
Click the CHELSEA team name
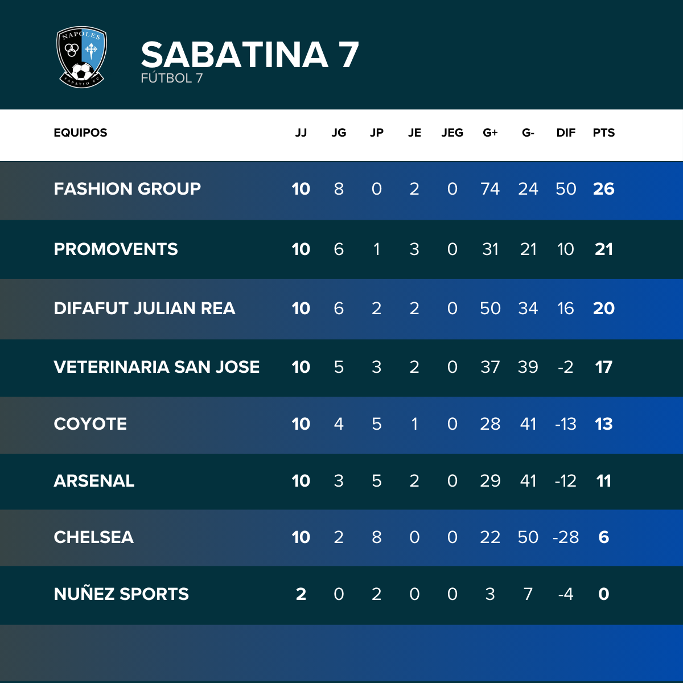[x=93, y=537]
